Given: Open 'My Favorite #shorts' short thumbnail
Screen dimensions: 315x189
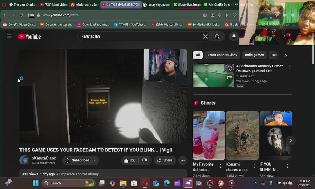Looking at the screenshot, I should point(209,135).
